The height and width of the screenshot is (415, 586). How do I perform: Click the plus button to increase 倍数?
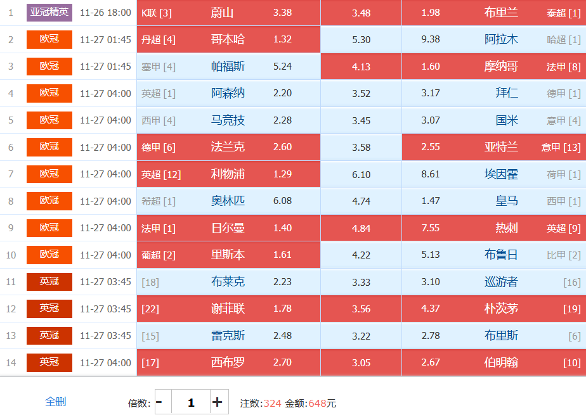click(217, 402)
